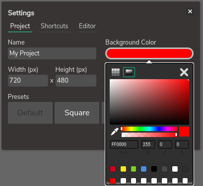
Task: Click the Height (px) input field
Action: pyautogui.click(x=76, y=81)
